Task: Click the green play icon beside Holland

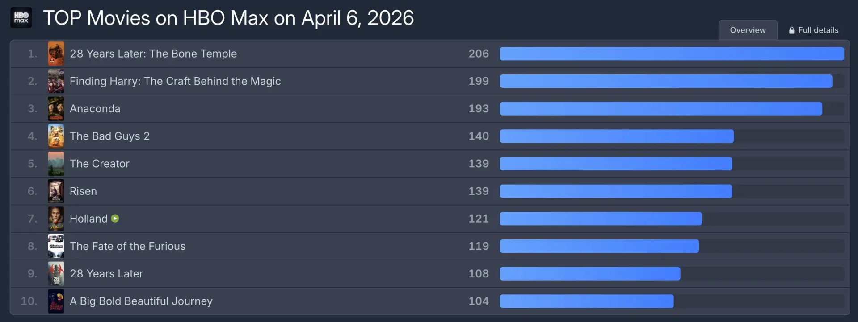Action: (x=115, y=219)
